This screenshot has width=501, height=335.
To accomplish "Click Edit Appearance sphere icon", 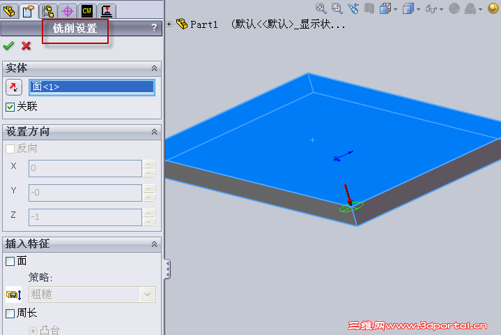I will pyautogui.click(x=454, y=8).
